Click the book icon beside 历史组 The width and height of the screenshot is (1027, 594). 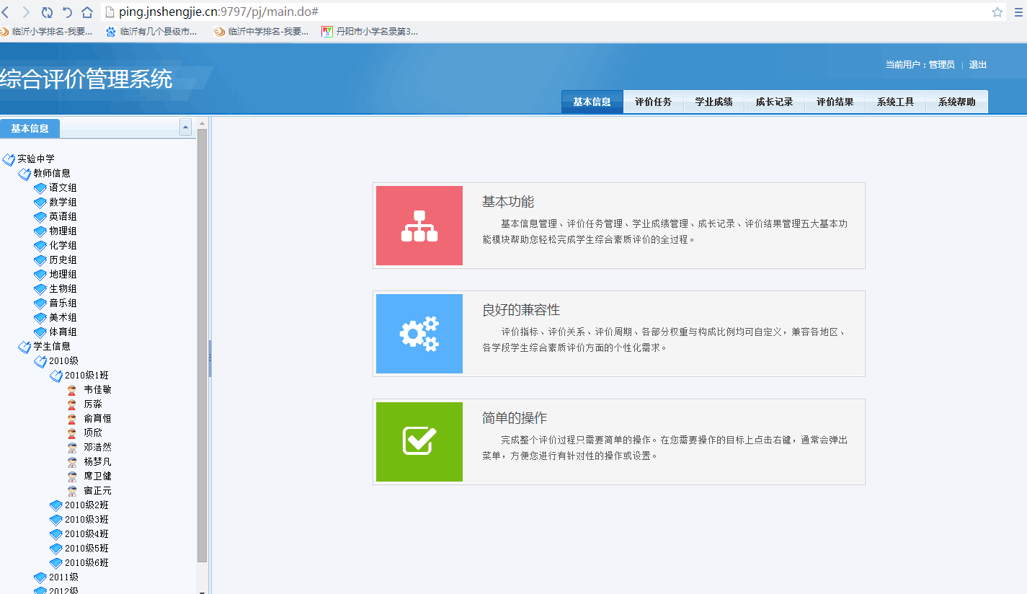point(40,260)
